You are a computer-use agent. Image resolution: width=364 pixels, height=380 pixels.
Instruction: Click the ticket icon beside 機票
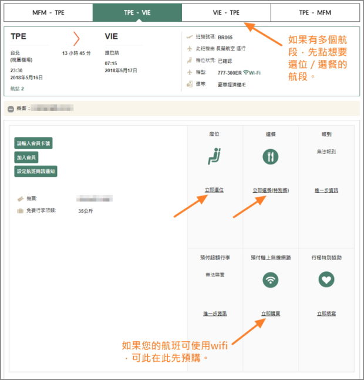pyautogui.click(x=21, y=199)
